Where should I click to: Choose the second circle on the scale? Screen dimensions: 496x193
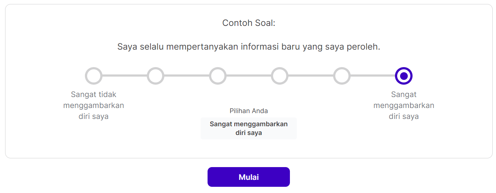pos(156,76)
